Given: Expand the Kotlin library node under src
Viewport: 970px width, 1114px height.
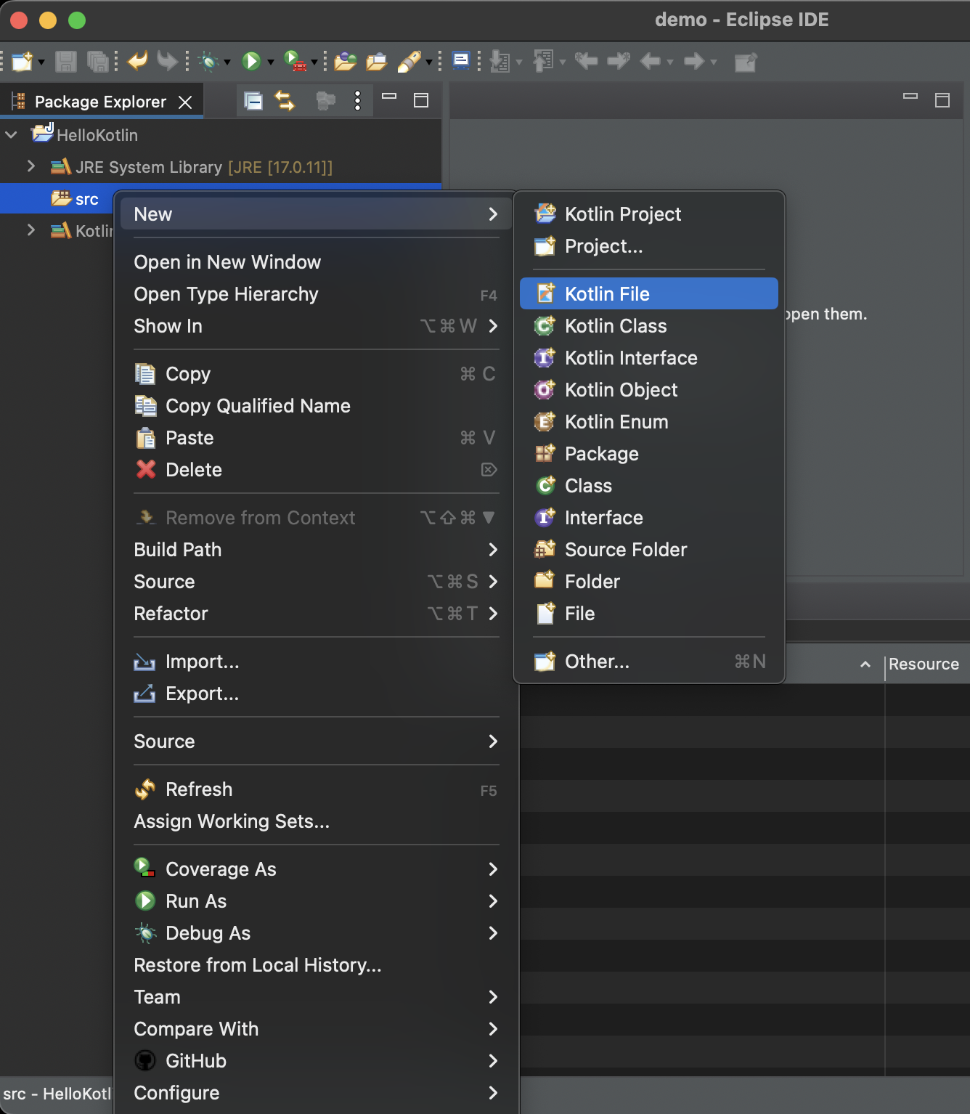Looking at the screenshot, I should click(x=30, y=230).
